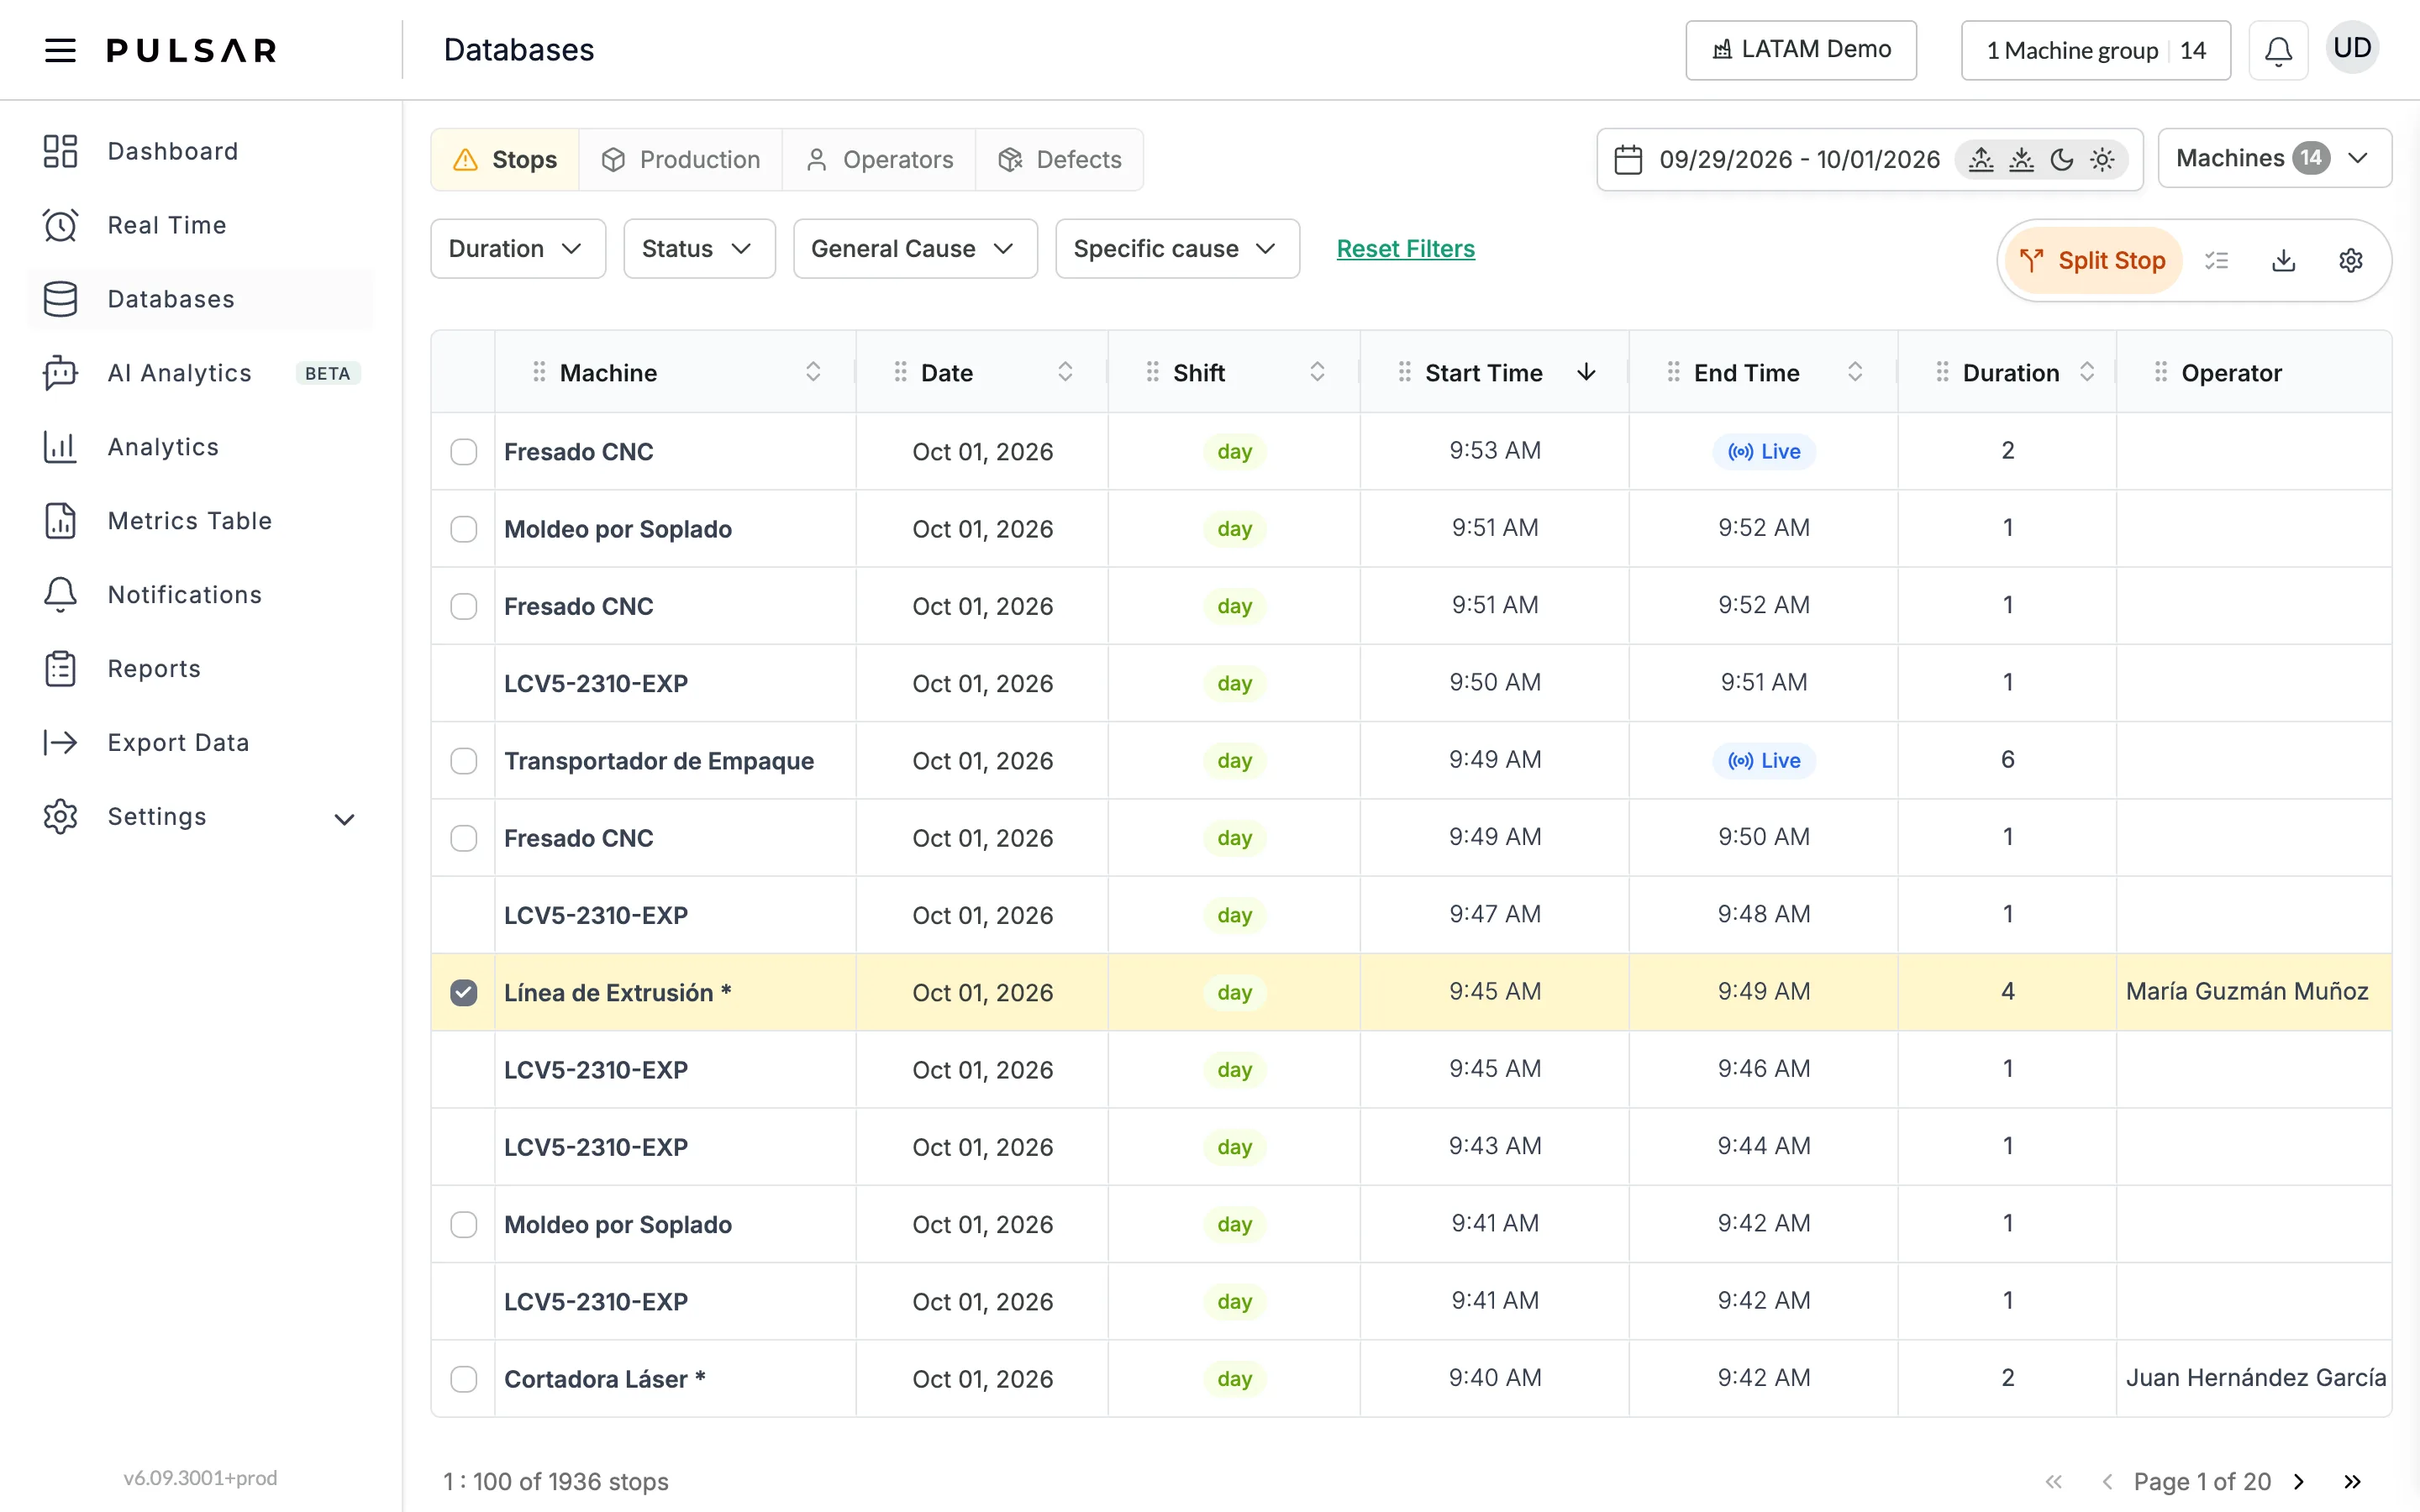
Task: Click the Reset Filters link
Action: [x=1405, y=249]
